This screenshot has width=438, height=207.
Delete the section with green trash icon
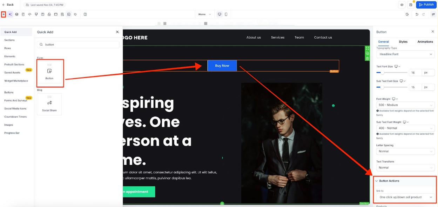367,59
